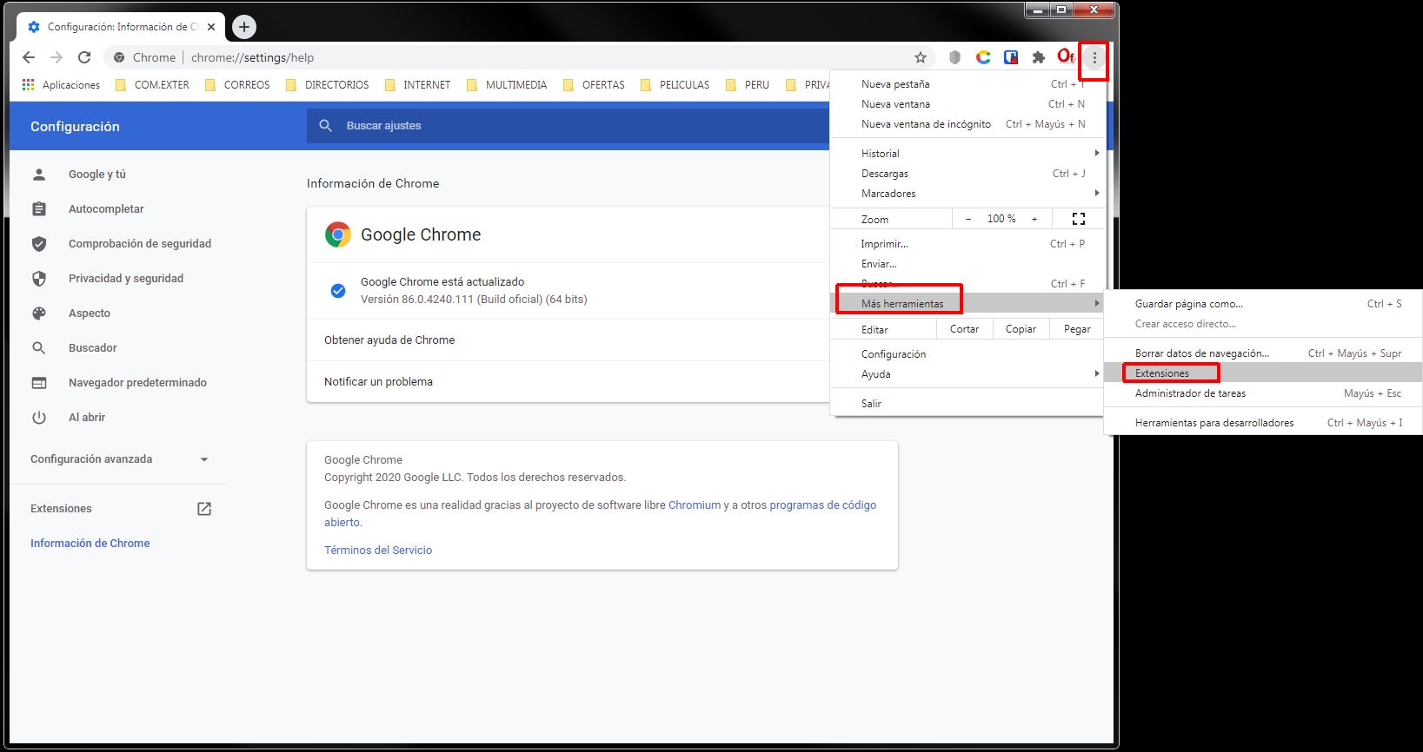Viewport: 1423px width, 752px height.
Task: Click the gray shield extension icon
Action: click(x=954, y=57)
